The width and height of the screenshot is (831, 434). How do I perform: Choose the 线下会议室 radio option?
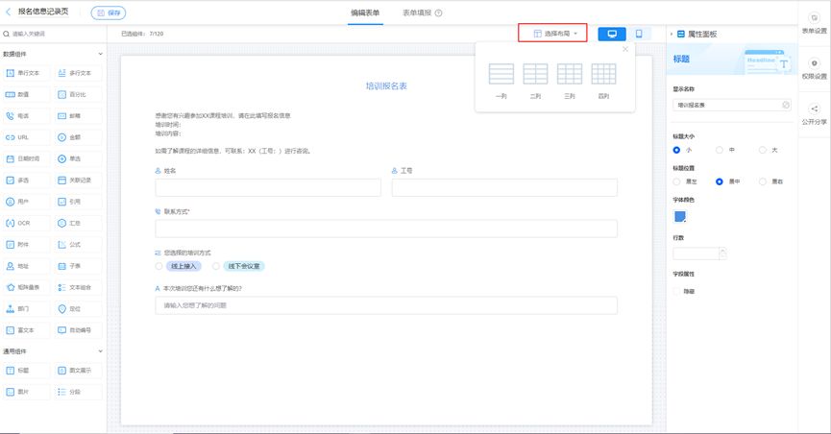coord(216,266)
